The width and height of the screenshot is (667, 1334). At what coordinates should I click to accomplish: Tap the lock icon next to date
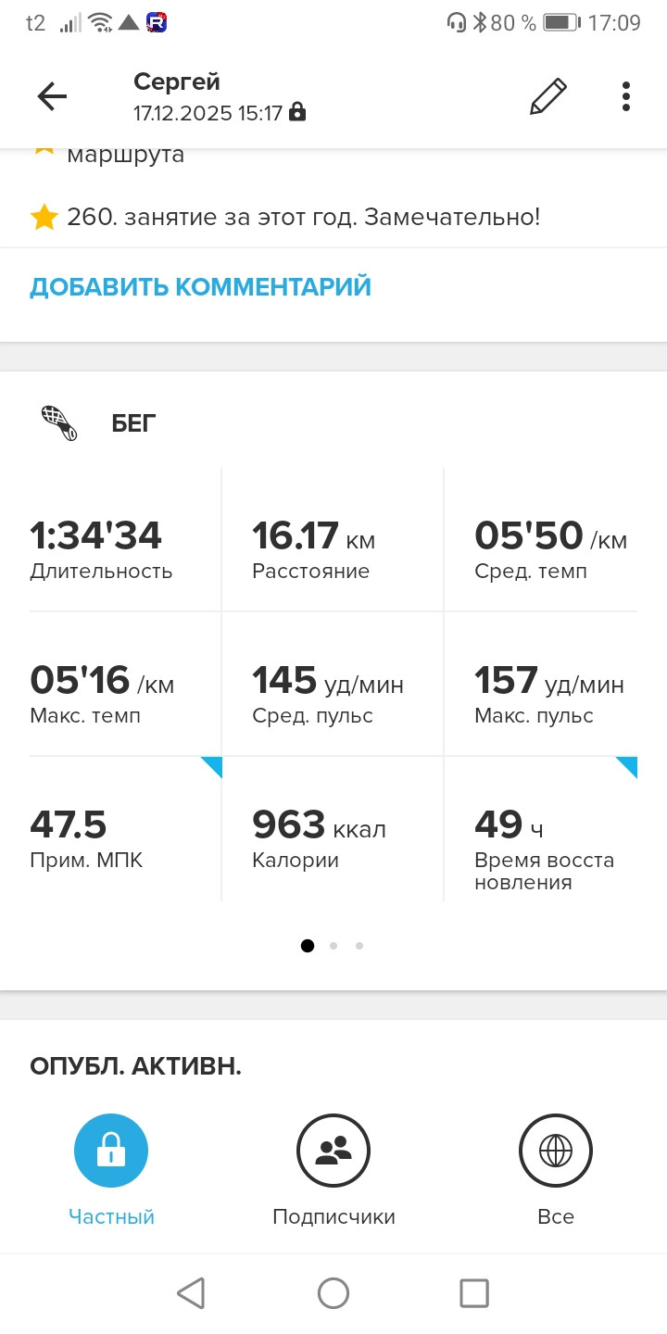tap(296, 113)
